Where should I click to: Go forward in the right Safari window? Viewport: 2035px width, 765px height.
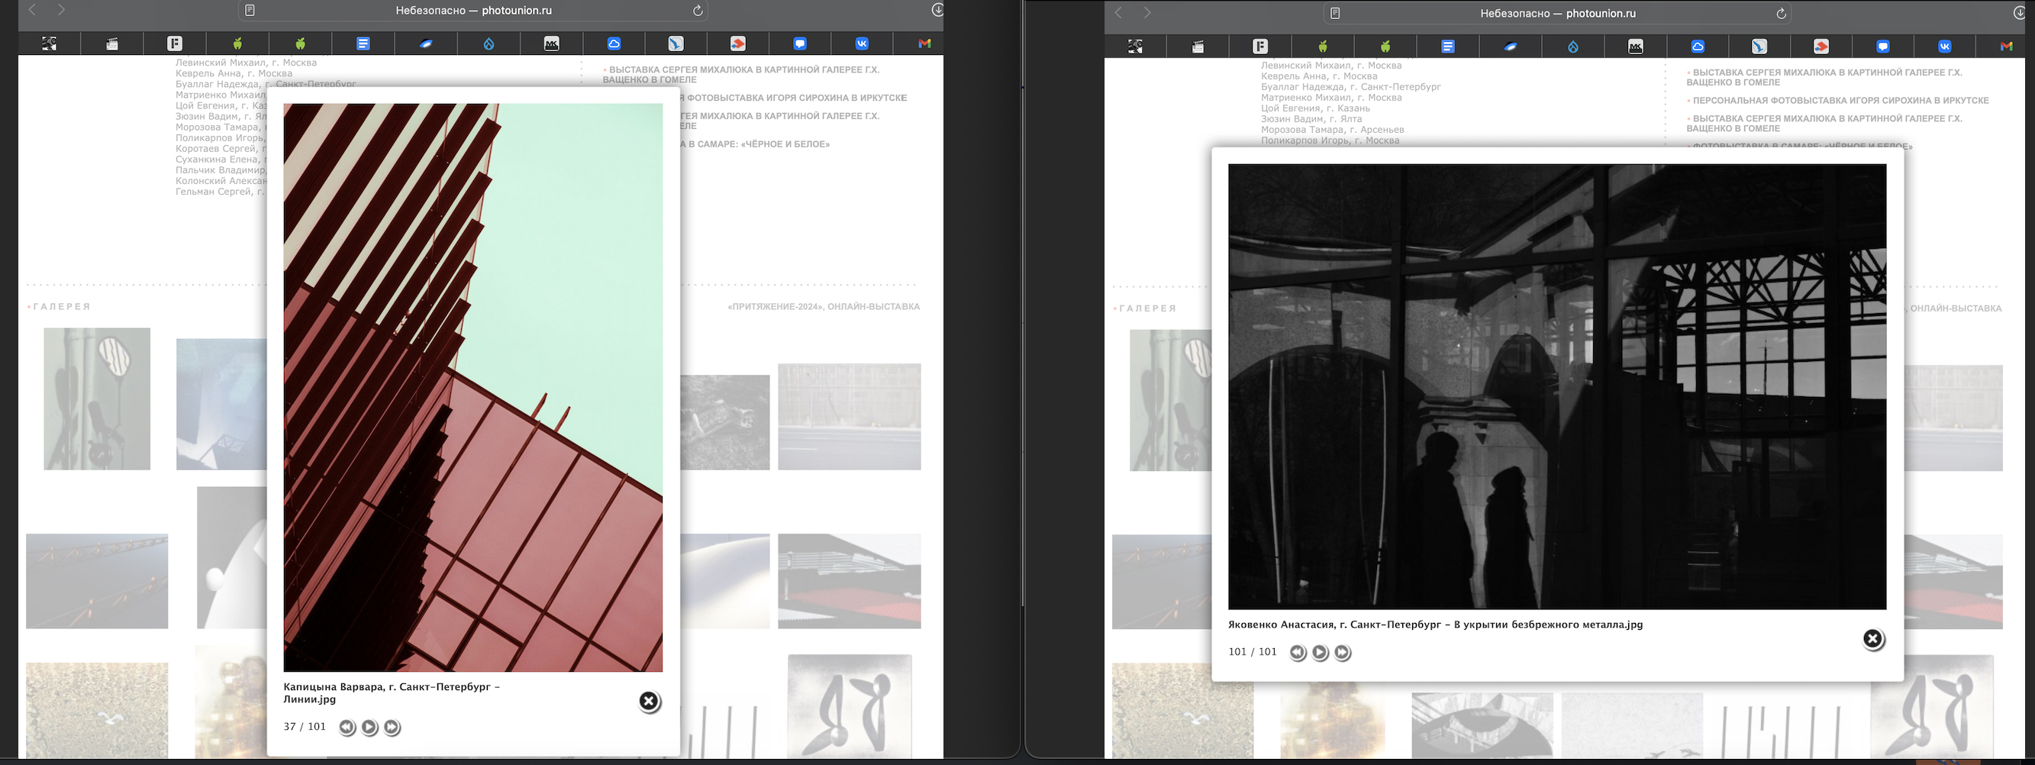pyautogui.click(x=1148, y=13)
